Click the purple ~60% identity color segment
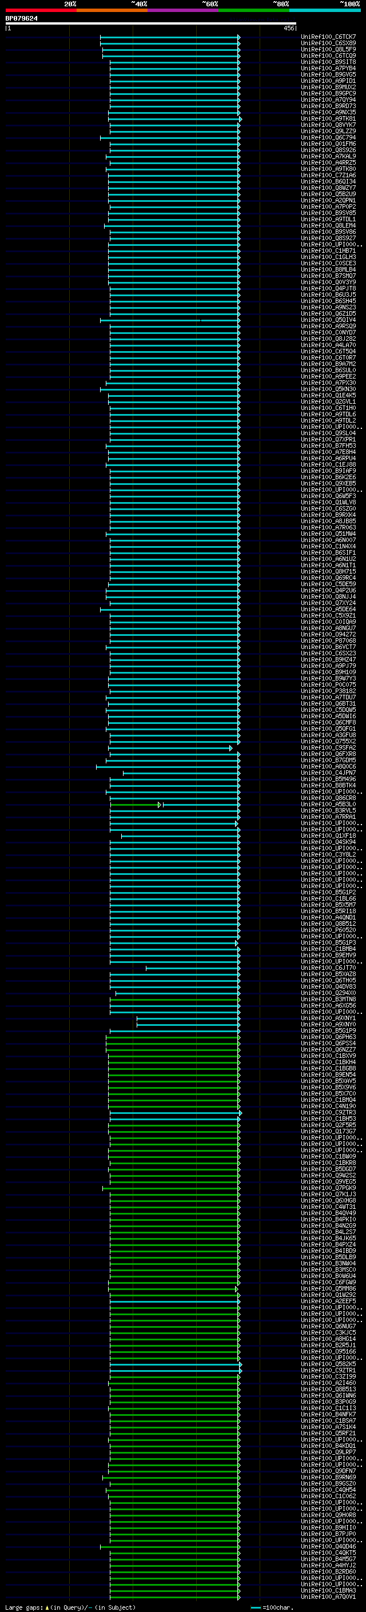The height and width of the screenshot is (1612, 366). pos(184,10)
